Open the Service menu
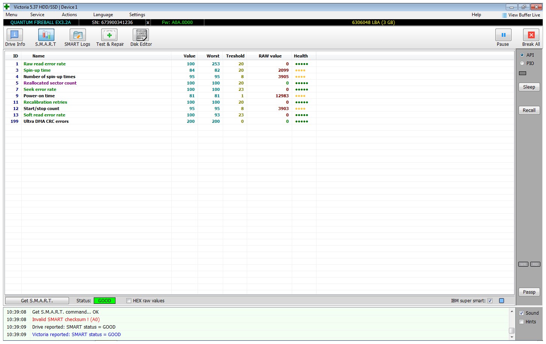The width and height of the screenshot is (546, 344). [x=37, y=15]
